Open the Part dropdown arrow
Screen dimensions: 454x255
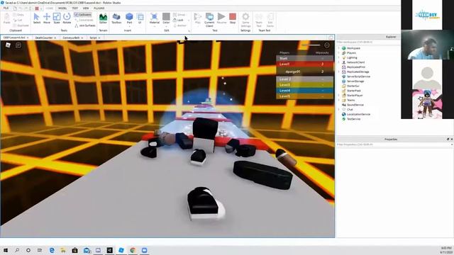tap(129, 26)
